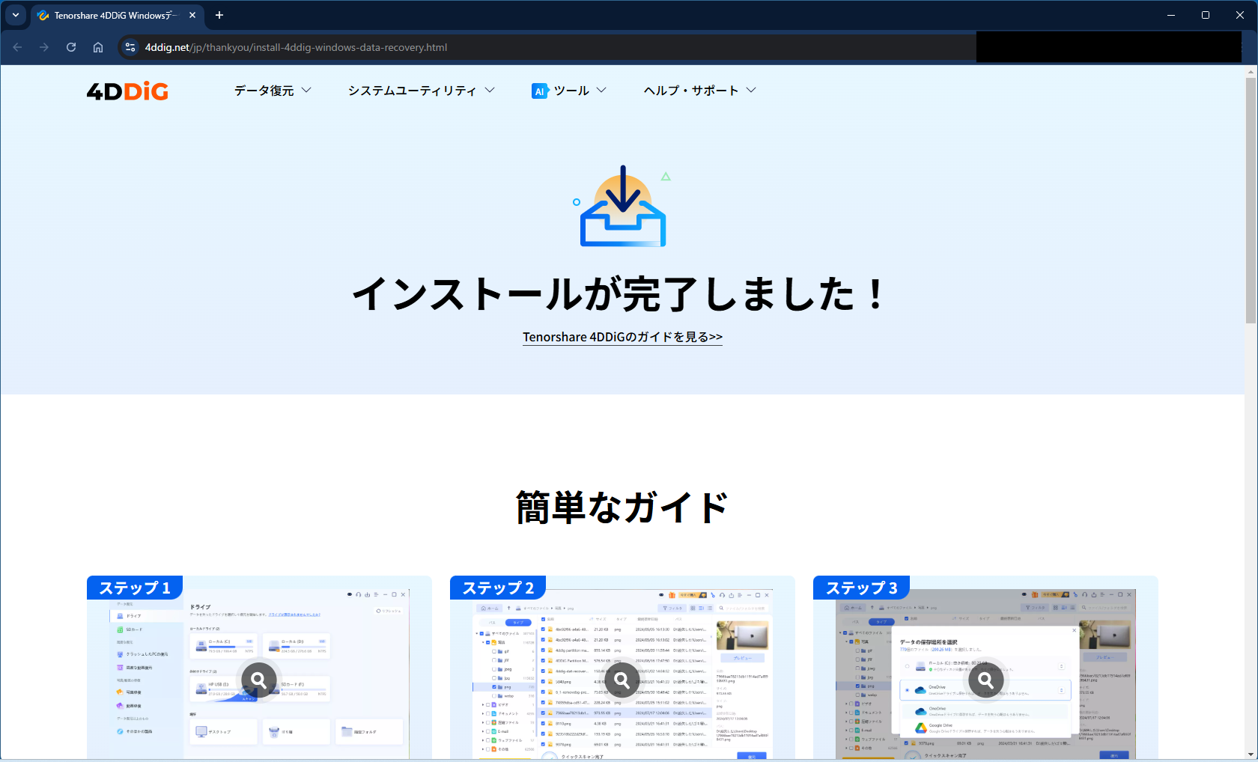The height and width of the screenshot is (762, 1258).
Task: Click the chevron next to ヘルプ・サポート
Action: click(751, 91)
